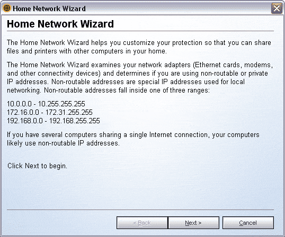Click the 172.16.0.0 - 172.31.255.255 range line
285x237 pixels.
(x=50, y=112)
